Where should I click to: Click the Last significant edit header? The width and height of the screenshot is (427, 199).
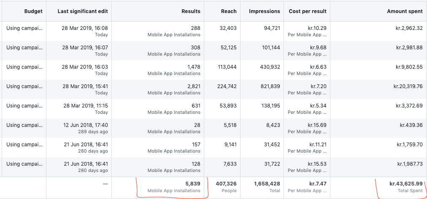point(83,11)
